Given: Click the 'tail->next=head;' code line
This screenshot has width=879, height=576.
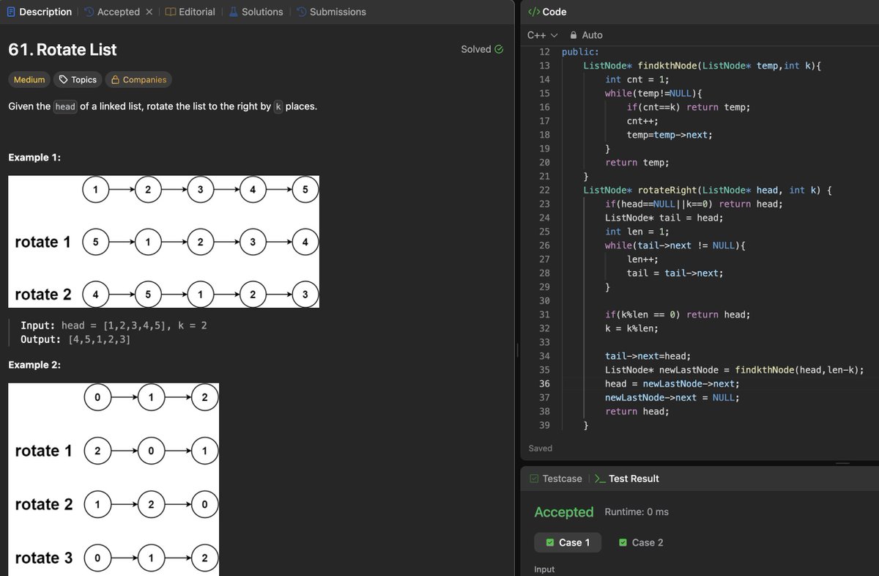Looking at the screenshot, I should (x=648, y=356).
